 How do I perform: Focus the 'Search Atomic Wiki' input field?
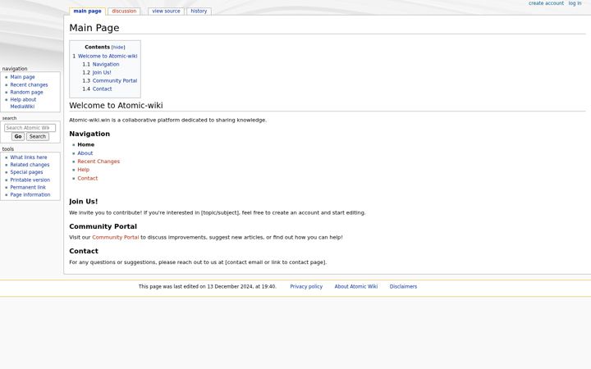click(30, 128)
